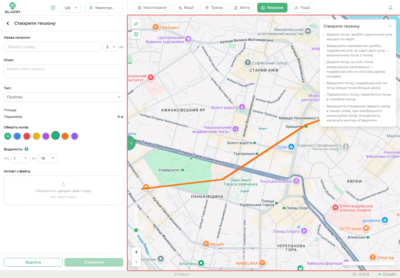The height and width of the screenshot is (278, 400).
Task: Open the notifications bell
Action: pos(390,8)
